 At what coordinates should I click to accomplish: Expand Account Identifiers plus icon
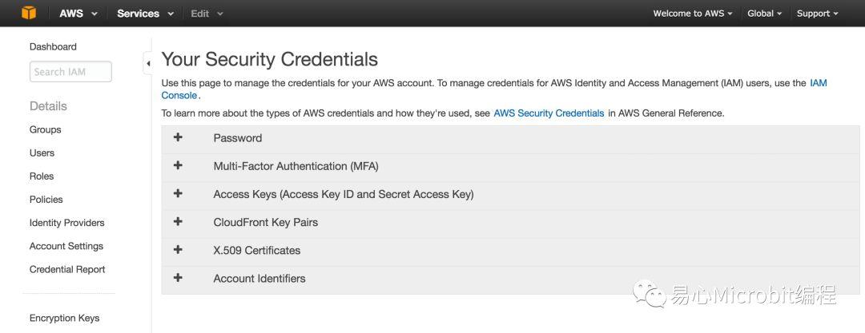pos(178,277)
